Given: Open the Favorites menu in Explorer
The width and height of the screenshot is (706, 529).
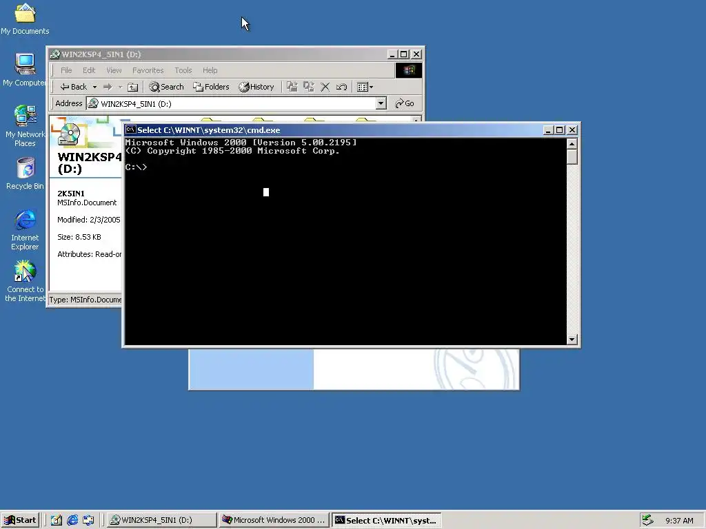Looking at the screenshot, I should click(148, 70).
